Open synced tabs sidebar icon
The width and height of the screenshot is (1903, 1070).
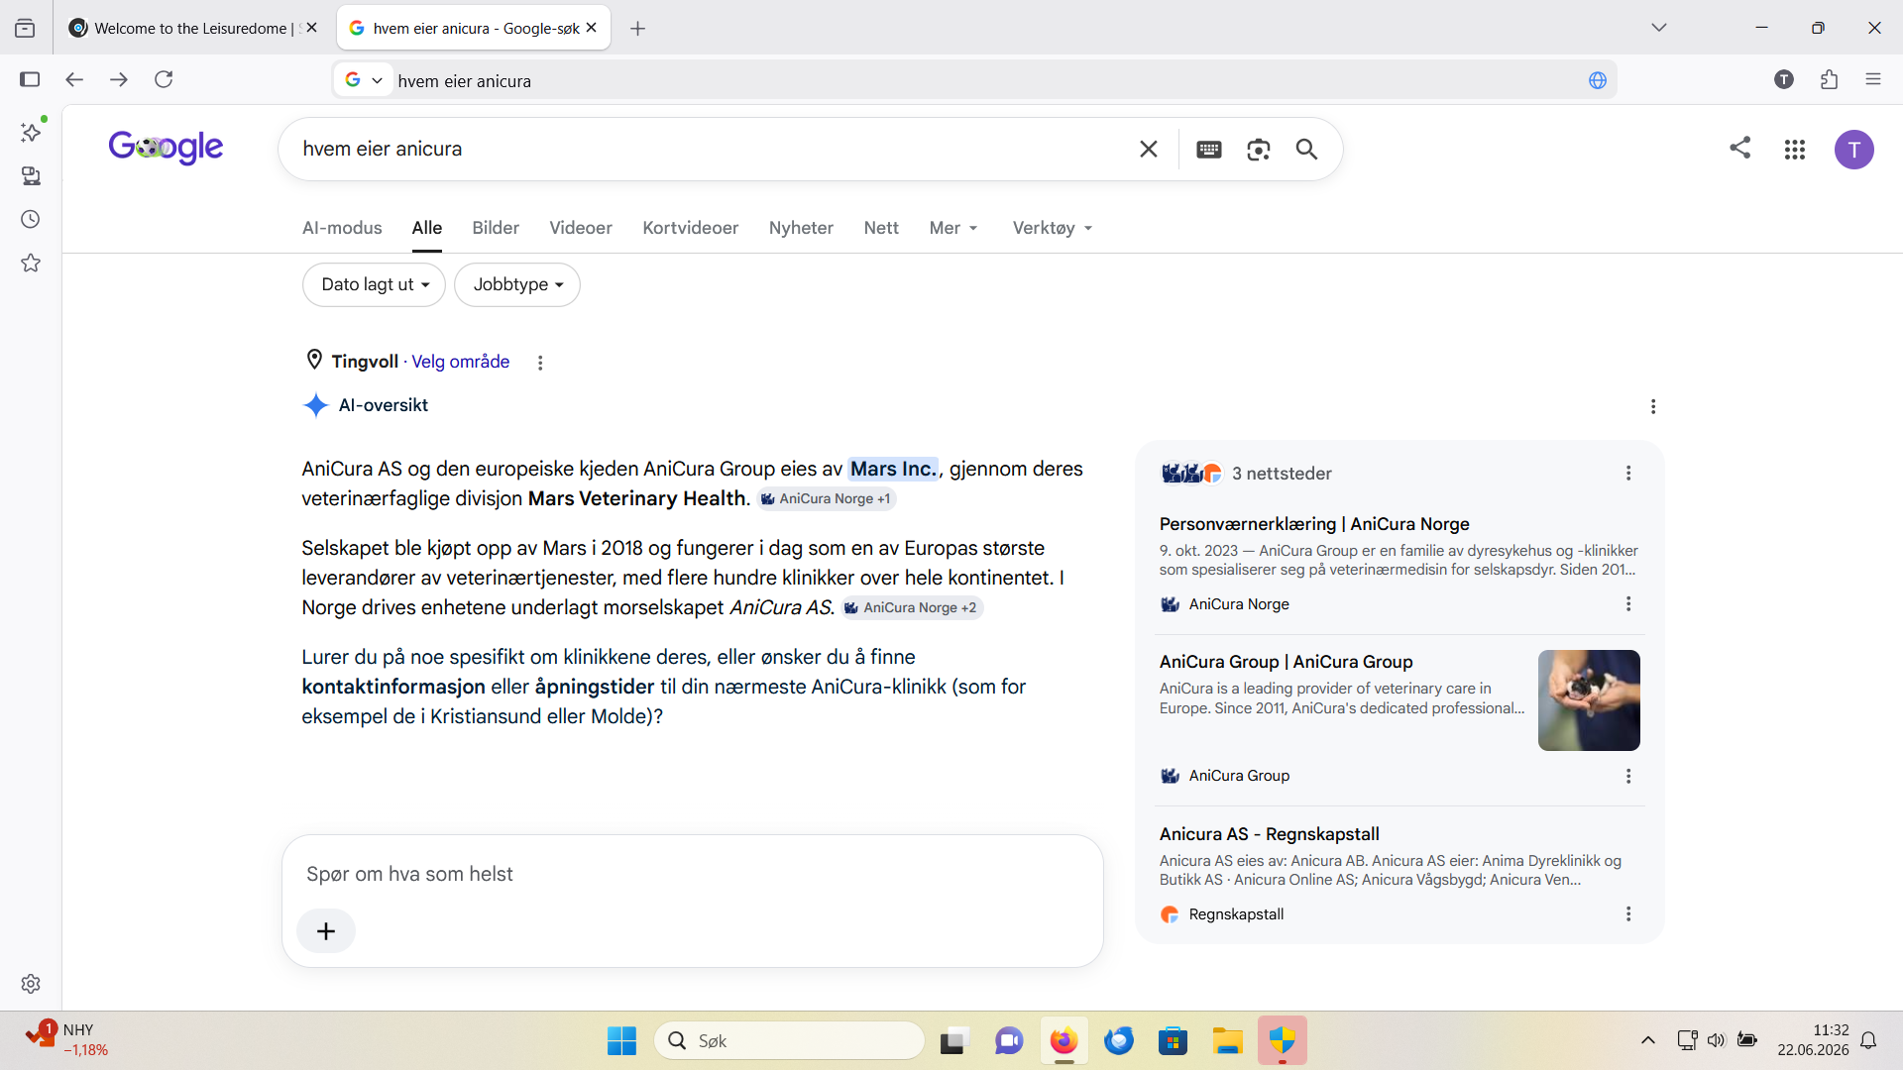31,175
